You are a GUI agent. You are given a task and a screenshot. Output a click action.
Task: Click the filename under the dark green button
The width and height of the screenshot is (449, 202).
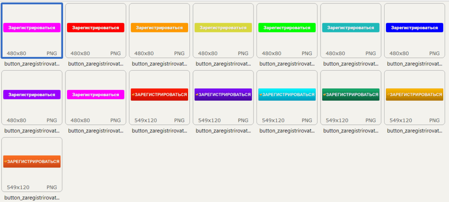click(x=351, y=131)
